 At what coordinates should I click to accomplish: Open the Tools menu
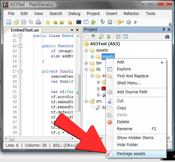pos(150,14)
